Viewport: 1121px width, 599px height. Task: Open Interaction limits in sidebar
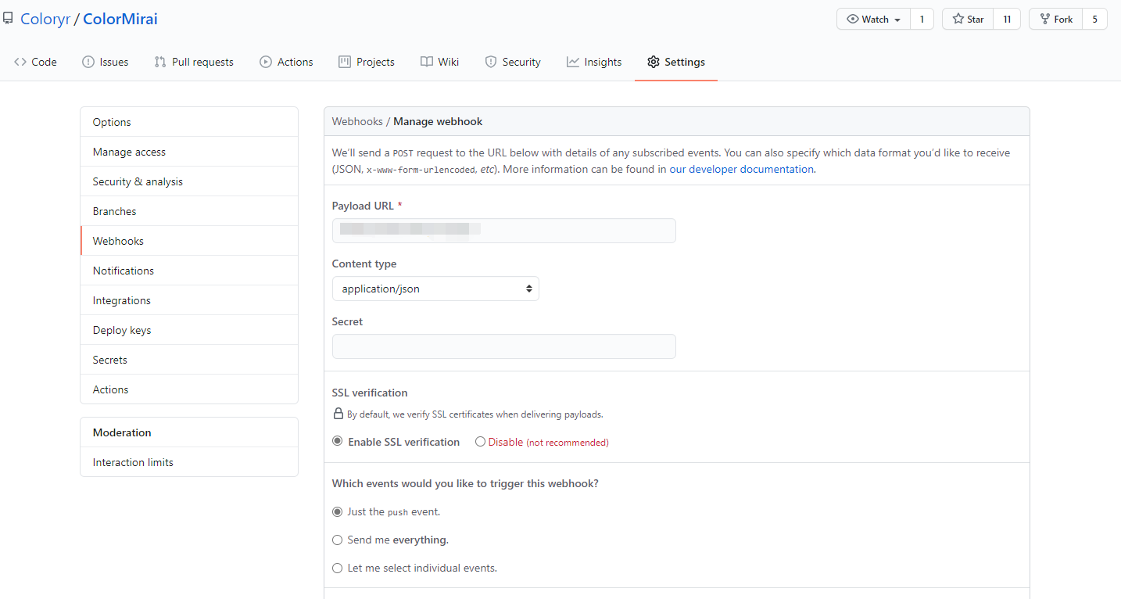[189, 462]
